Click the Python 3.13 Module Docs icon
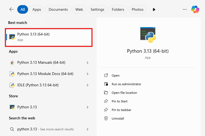Image resolution: width=205 pixels, height=136 pixels. tap(12, 74)
